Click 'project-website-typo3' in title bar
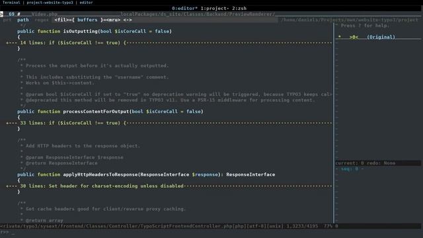 pyautogui.click(x=50, y=3)
